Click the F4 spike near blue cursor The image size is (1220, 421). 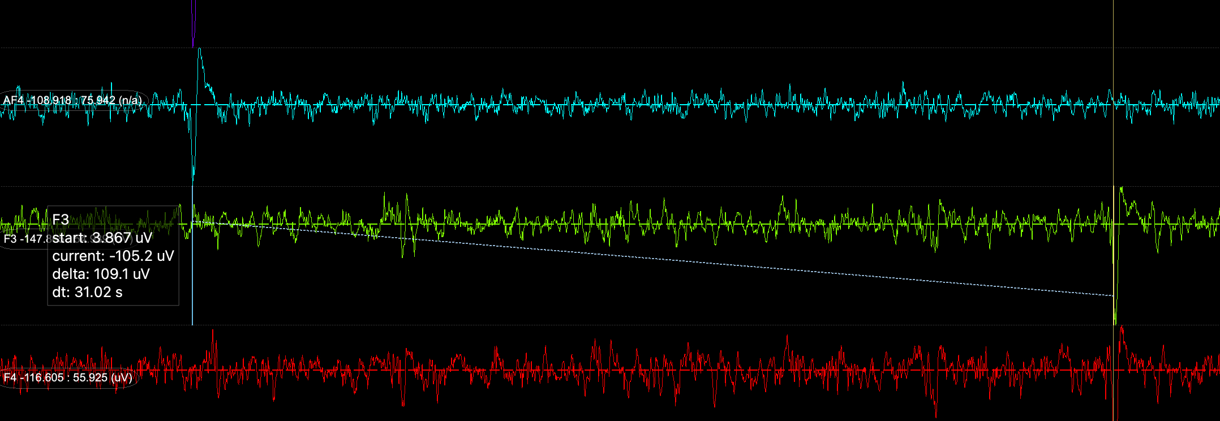(x=213, y=330)
